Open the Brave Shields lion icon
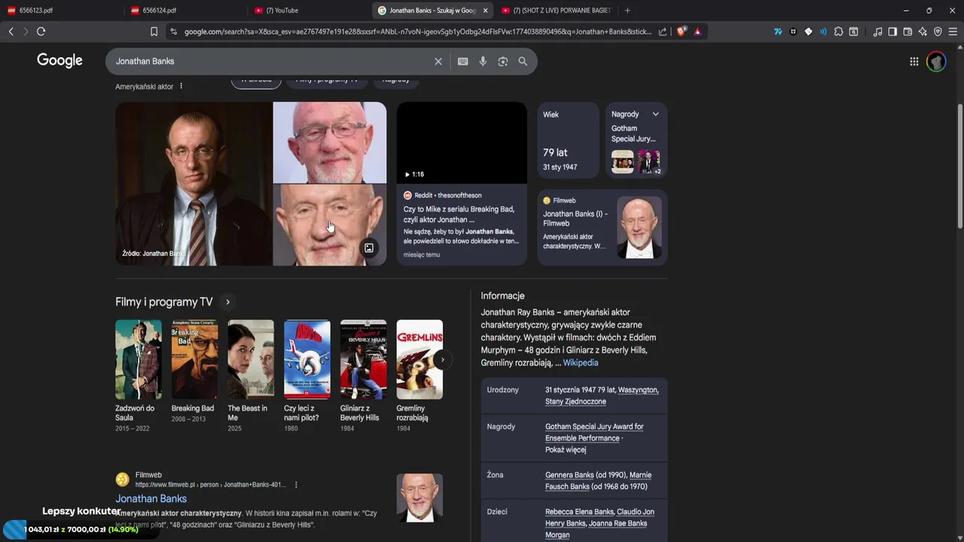This screenshot has height=542, width=964. [682, 32]
